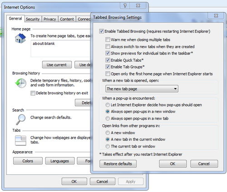Switch to the Security tab

tap(33, 19)
